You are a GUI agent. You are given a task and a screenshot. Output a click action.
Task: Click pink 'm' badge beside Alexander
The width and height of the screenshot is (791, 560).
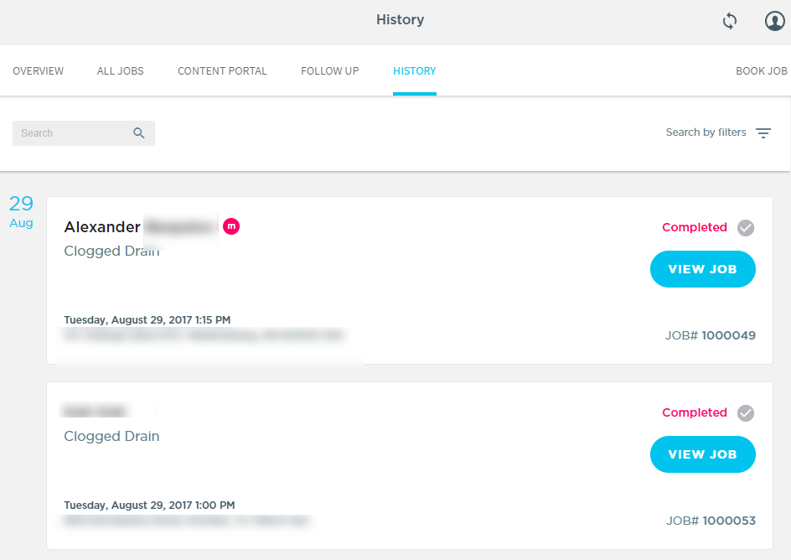click(231, 226)
